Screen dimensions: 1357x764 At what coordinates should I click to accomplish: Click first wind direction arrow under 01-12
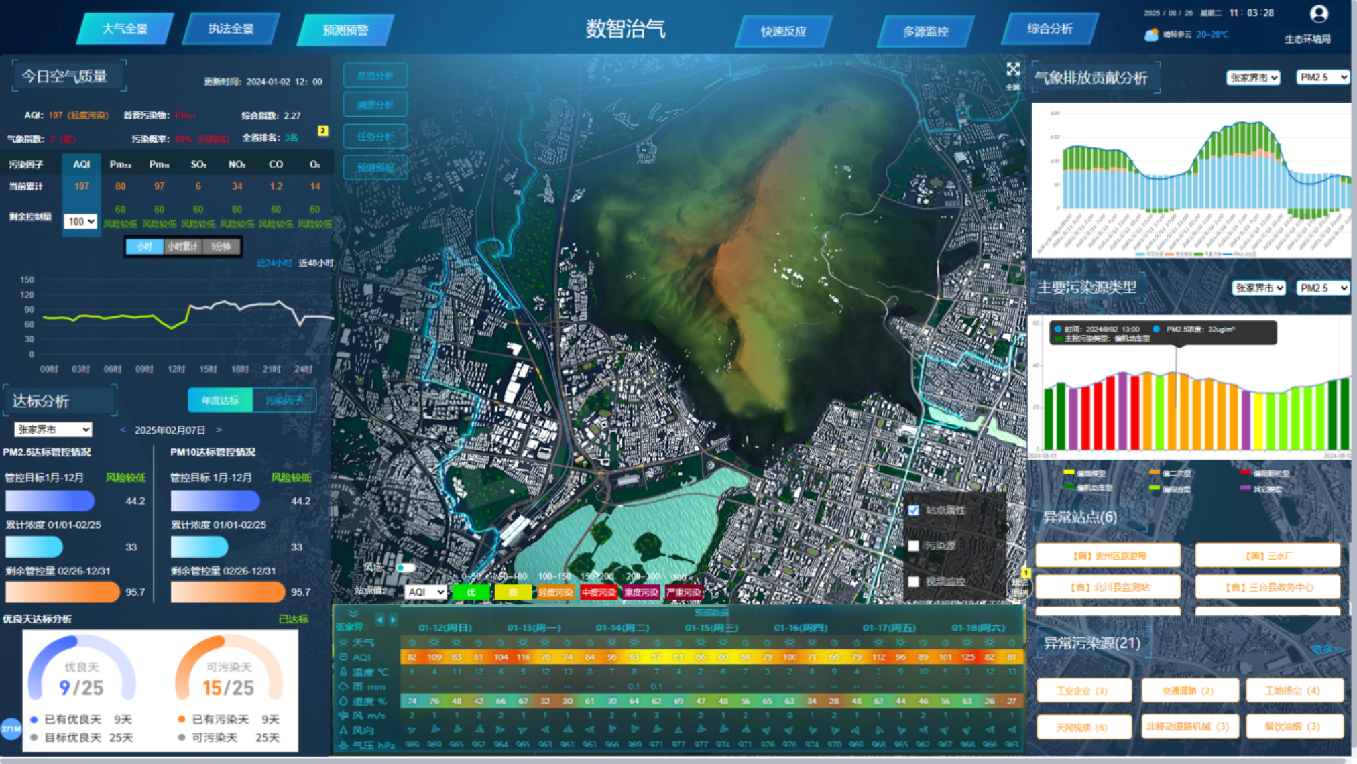tap(412, 730)
